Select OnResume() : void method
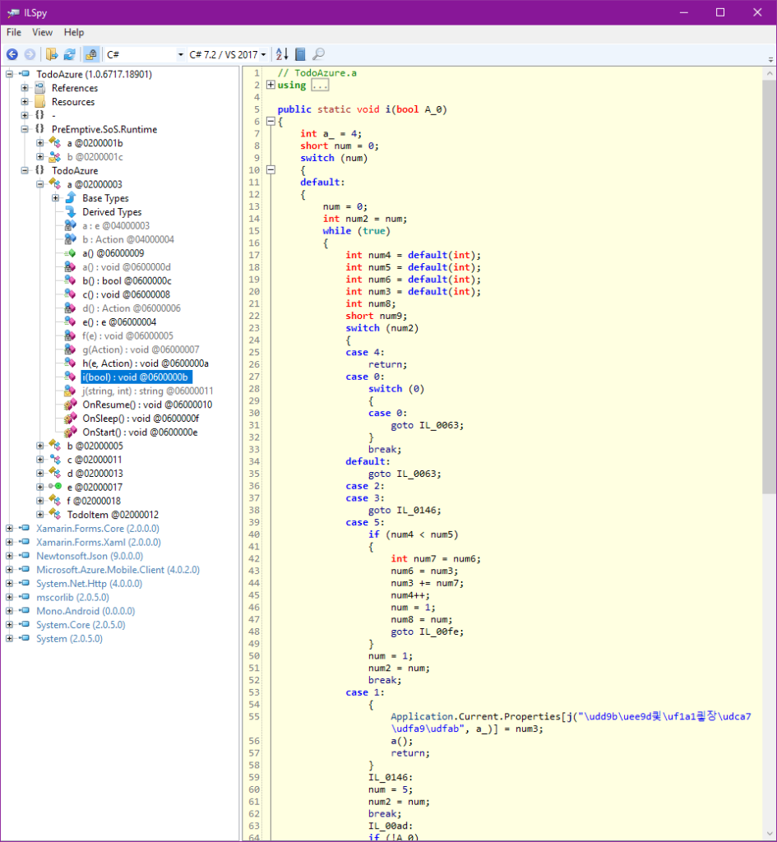Image resolution: width=777 pixels, height=842 pixels. [x=147, y=405]
